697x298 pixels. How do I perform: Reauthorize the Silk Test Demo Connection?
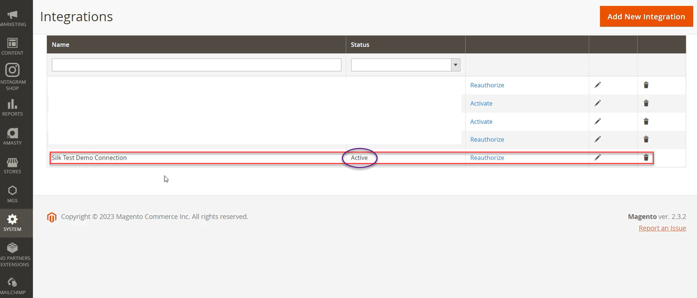coord(487,158)
